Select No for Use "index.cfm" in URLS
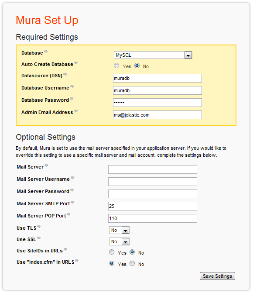This screenshot has height=293, width=253. (x=132, y=263)
